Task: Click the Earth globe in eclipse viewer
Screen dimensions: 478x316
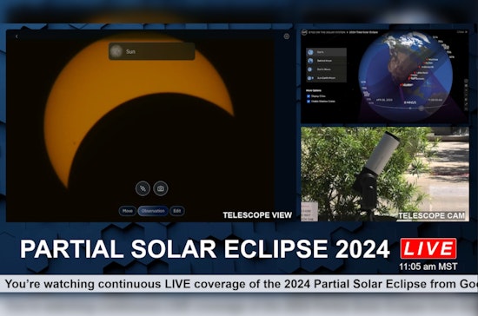Action: click(x=406, y=76)
